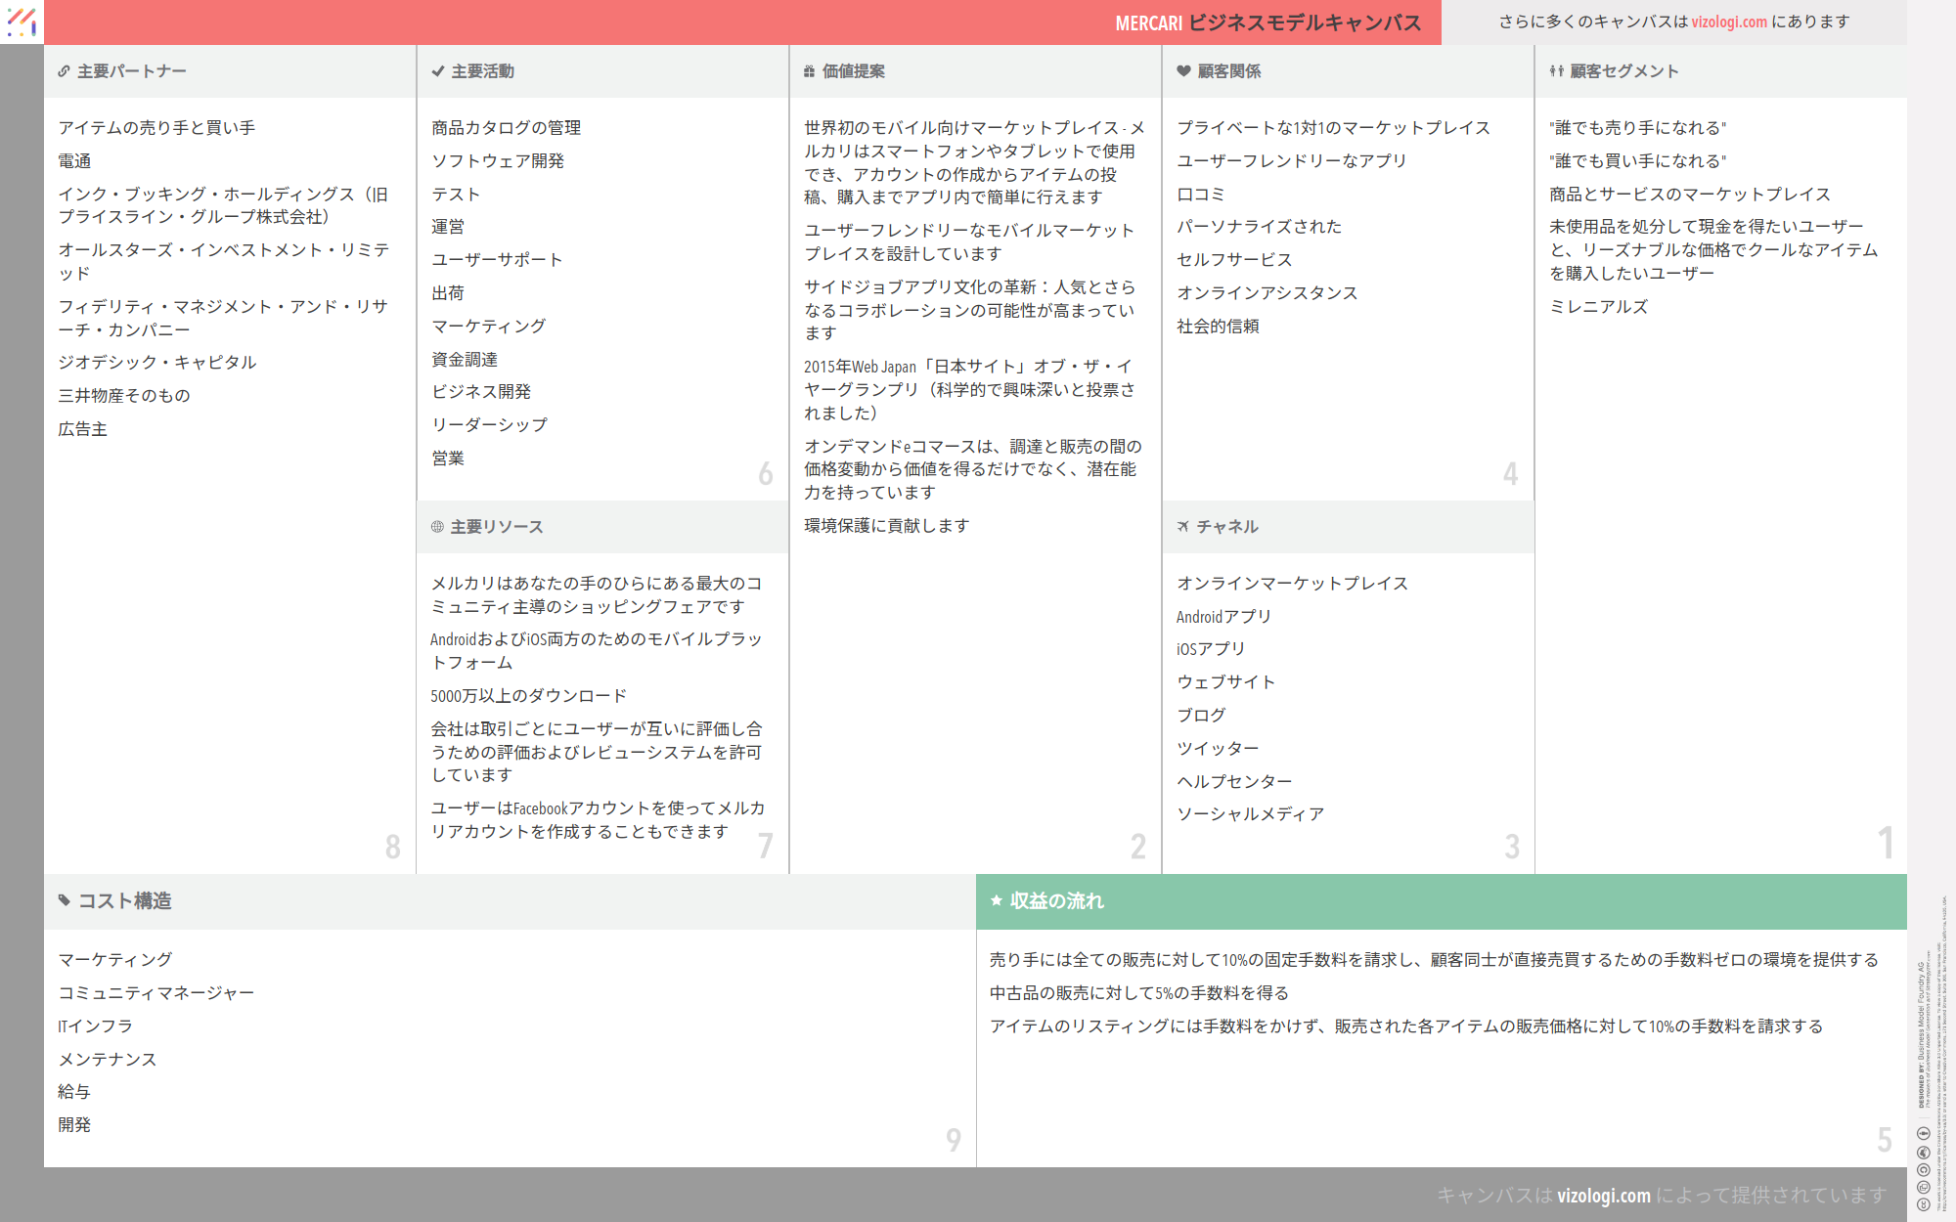Click the ミレニアルズ customer segment entry

pos(1598,307)
